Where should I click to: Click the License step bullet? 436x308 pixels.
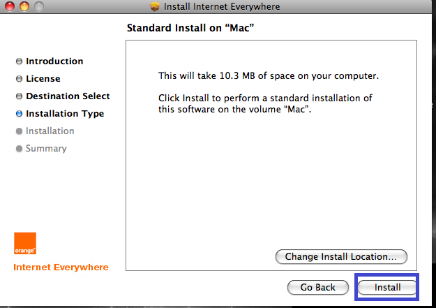click(19, 78)
